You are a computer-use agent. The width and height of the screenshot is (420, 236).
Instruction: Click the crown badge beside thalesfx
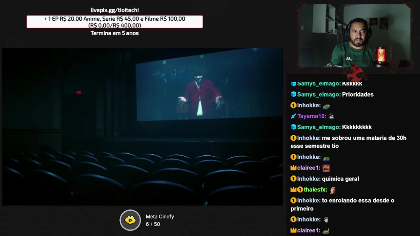(293, 189)
